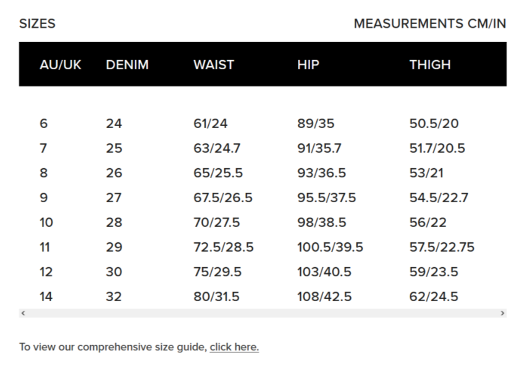Click the thigh value 62/24.5
This screenshot has height=387, width=519.
(434, 297)
